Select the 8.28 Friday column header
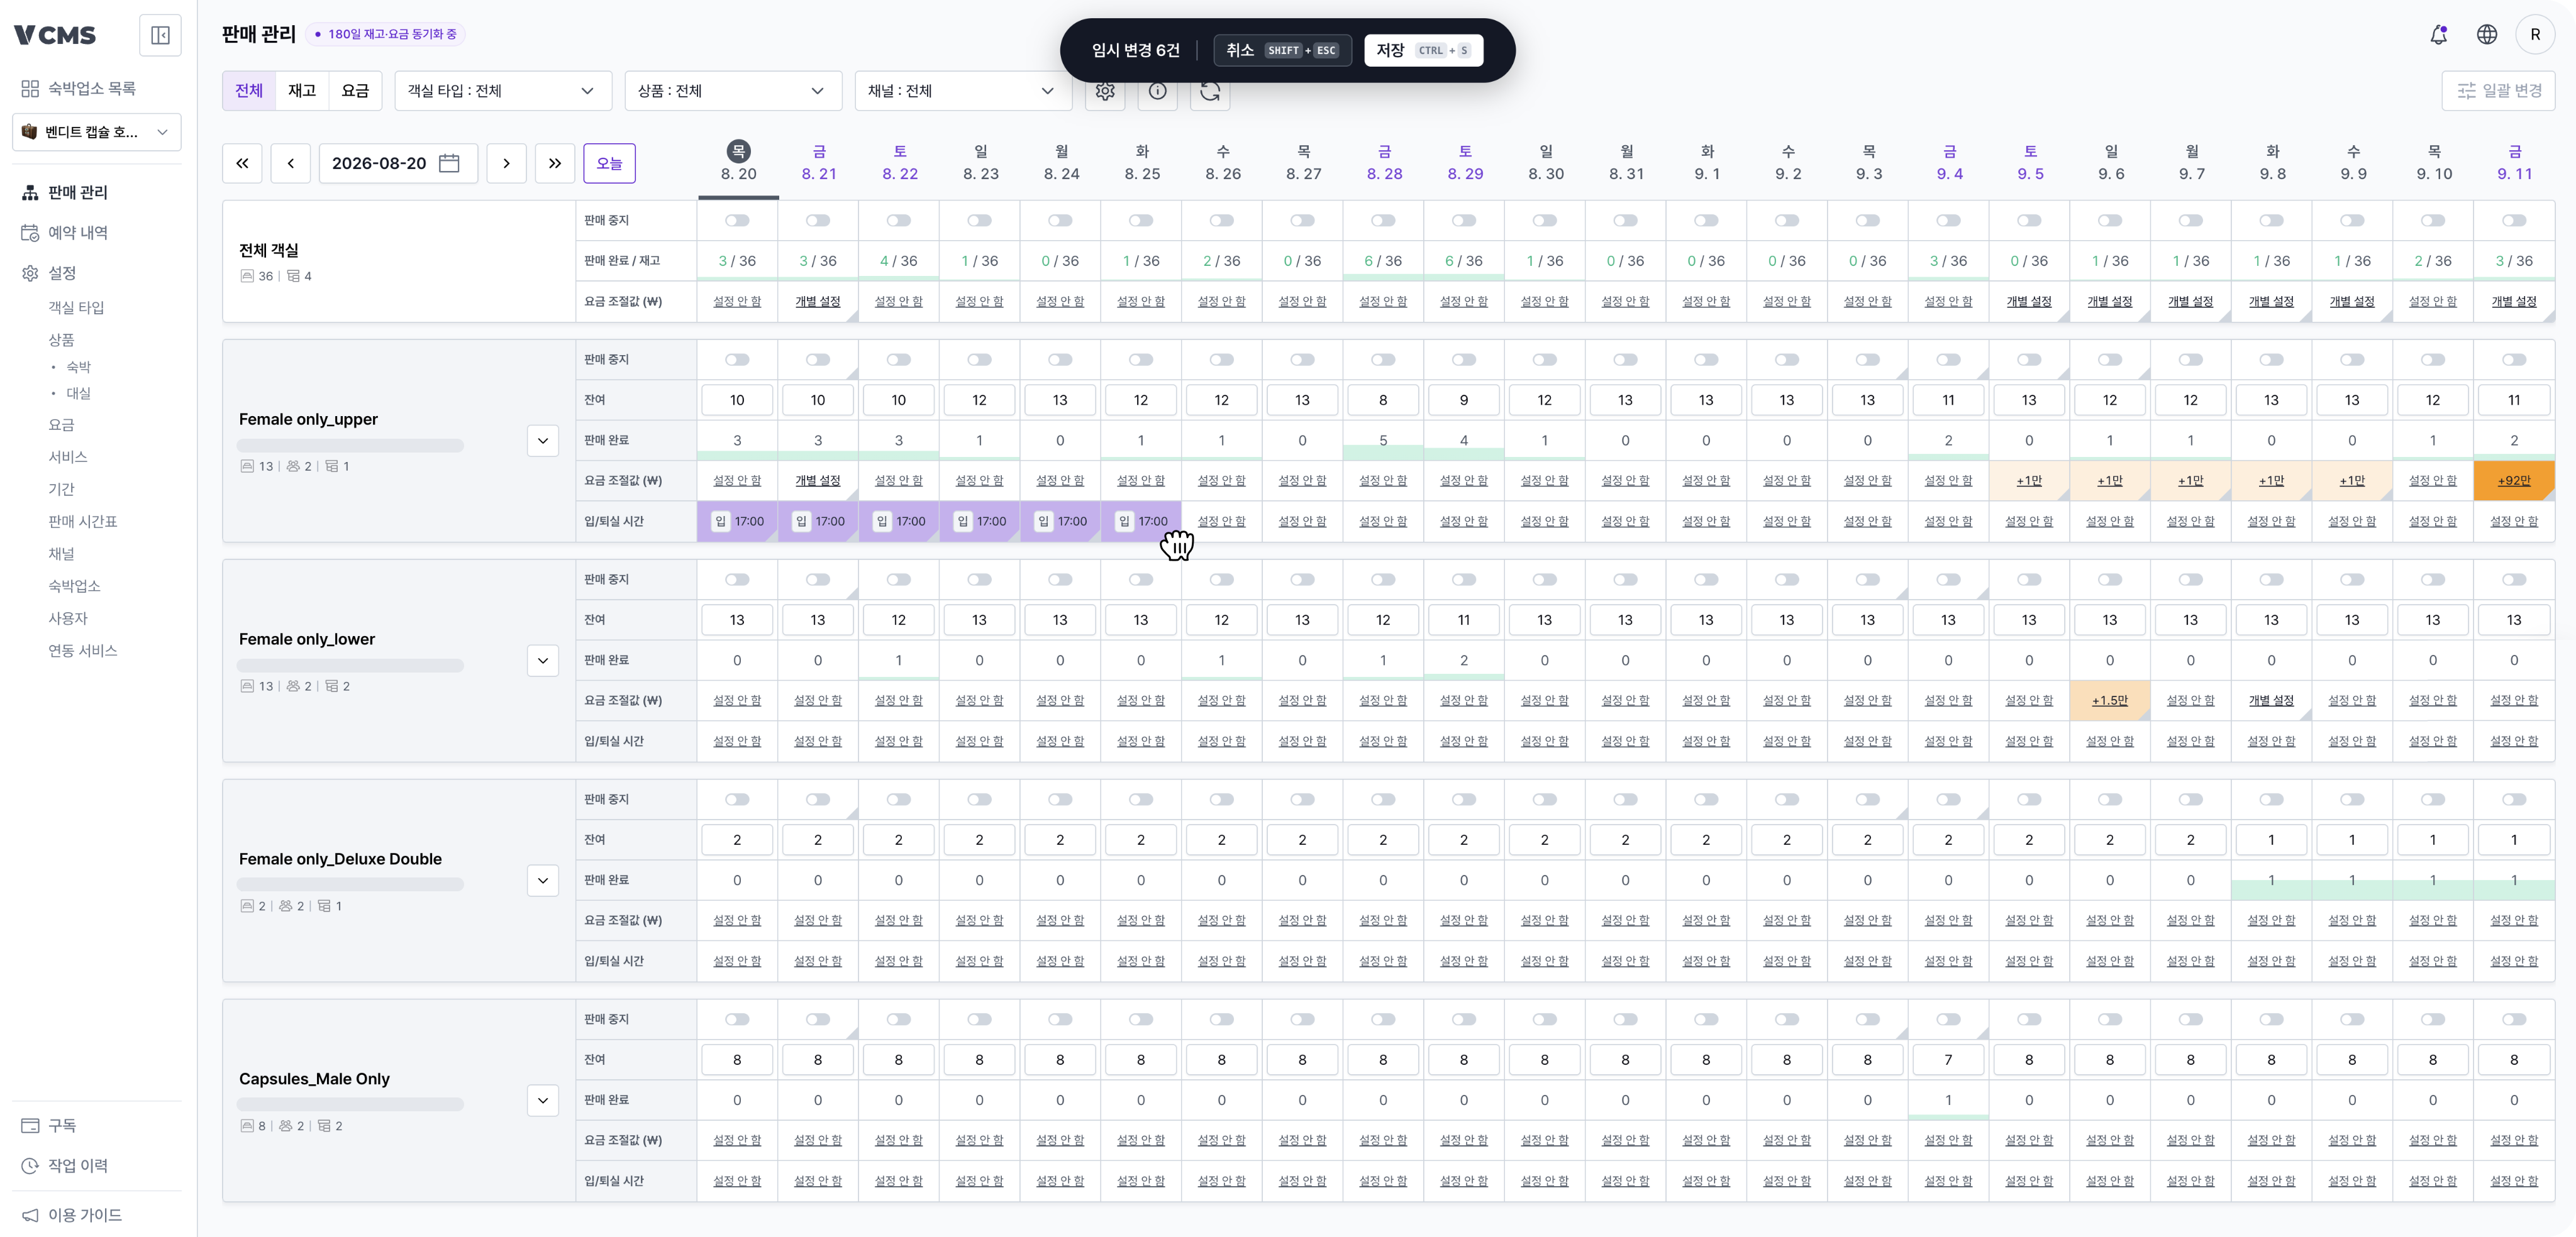 (1384, 162)
